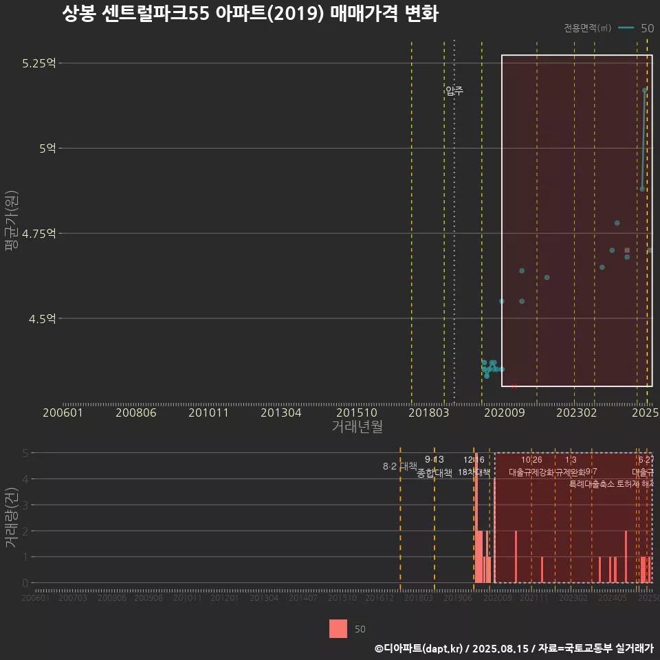Image resolution: width=660 pixels, height=660 pixels.
Task: Select the red 50 legend swatch below the volume chart
Action: coord(338,629)
